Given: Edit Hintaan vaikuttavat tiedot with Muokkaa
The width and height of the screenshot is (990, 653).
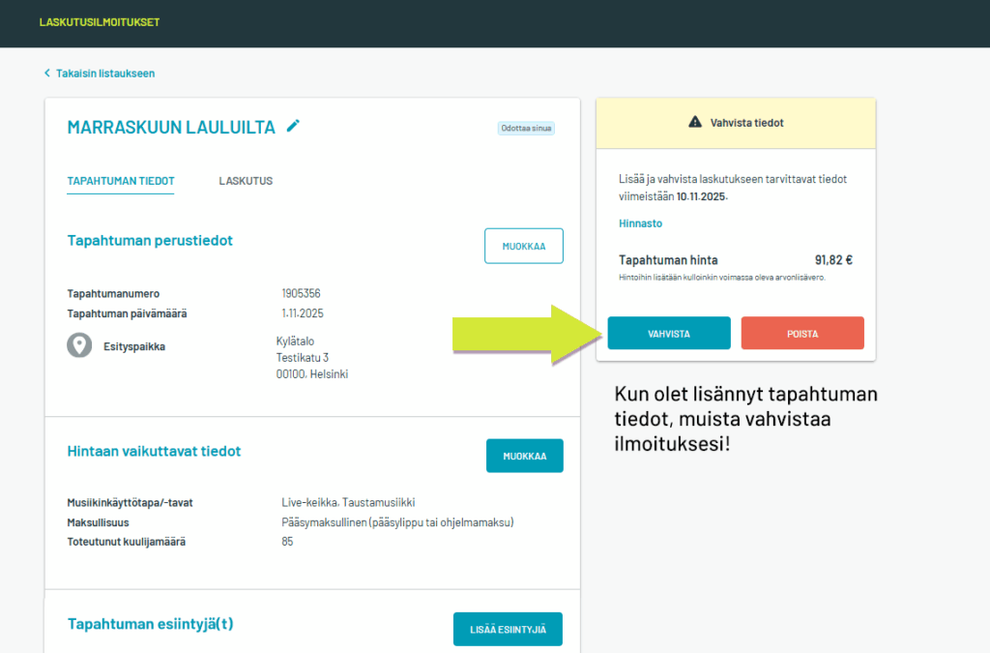Looking at the screenshot, I should pyautogui.click(x=524, y=456).
